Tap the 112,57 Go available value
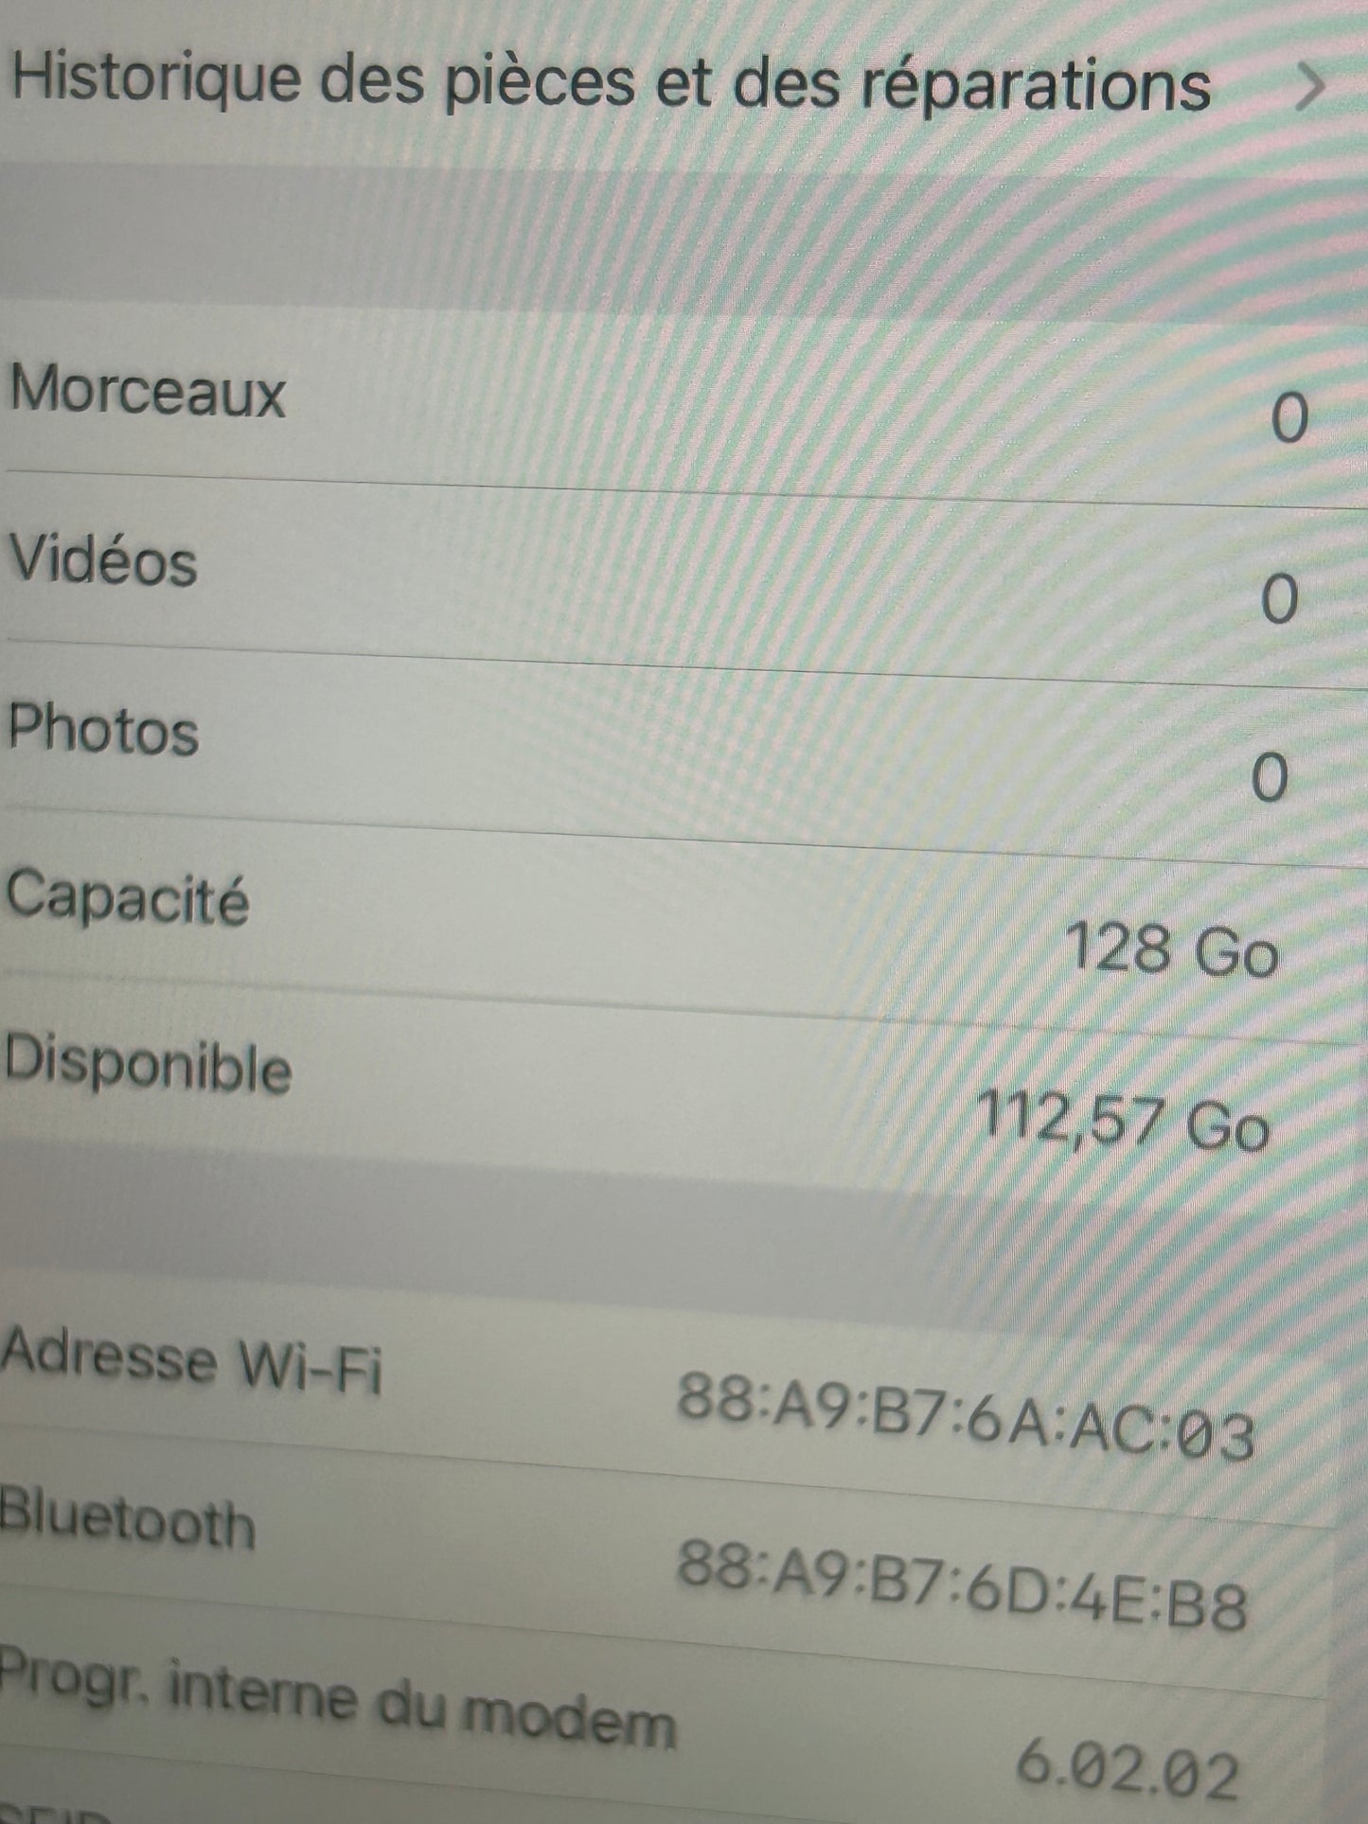This screenshot has width=1368, height=1824. 1122,1120
